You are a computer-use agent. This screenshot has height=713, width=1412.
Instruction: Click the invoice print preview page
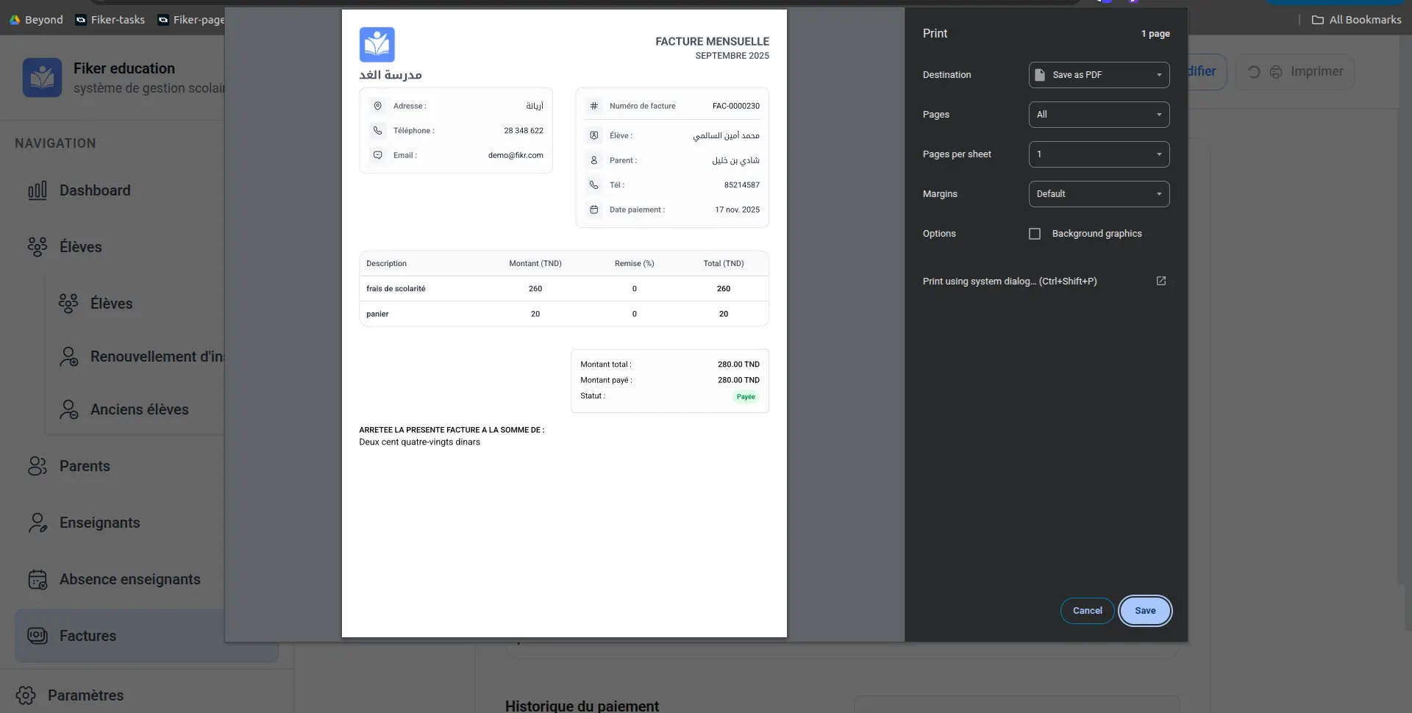(x=564, y=323)
